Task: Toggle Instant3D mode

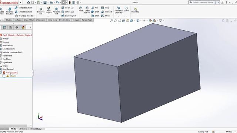Action: [135, 10]
